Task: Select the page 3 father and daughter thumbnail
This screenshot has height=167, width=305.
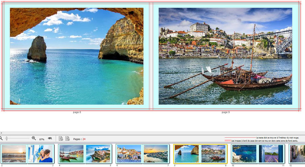Action: (x=41, y=154)
